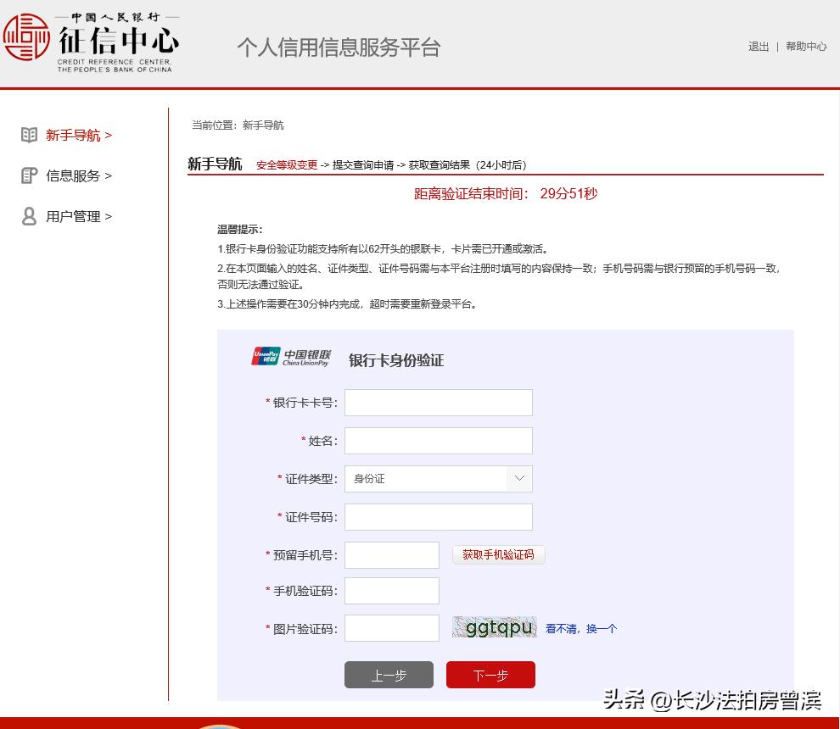Click the 图片验证码 input field
840x729 pixels.
pyautogui.click(x=391, y=627)
